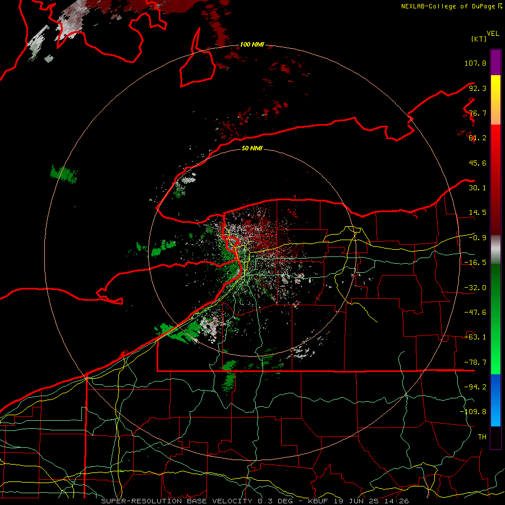Click the VEL legend title
505x505 pixels.
(493, 34)
